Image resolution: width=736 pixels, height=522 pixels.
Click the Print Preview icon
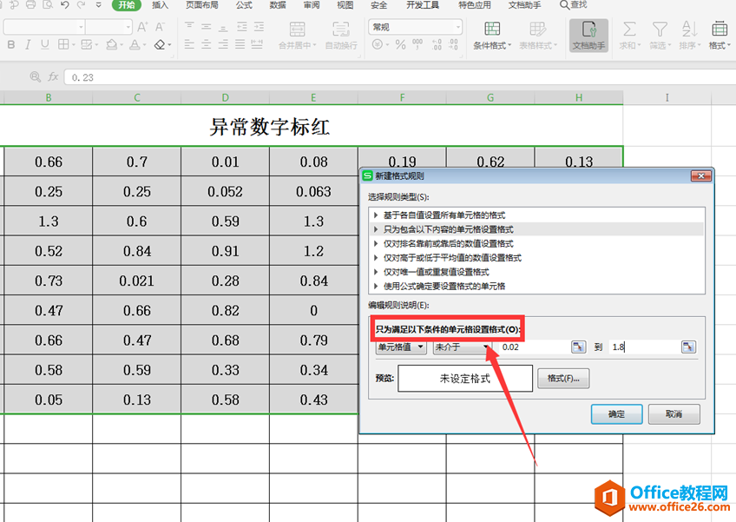pos(48,4)
